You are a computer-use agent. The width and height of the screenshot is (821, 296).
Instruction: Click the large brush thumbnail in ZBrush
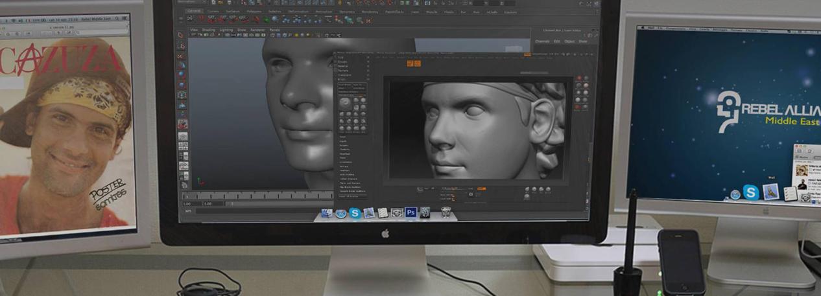[346, 102]
